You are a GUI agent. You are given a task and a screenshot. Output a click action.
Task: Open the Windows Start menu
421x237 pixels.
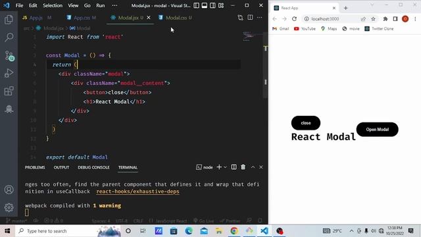pyautogui.click(x=7, y=231)
